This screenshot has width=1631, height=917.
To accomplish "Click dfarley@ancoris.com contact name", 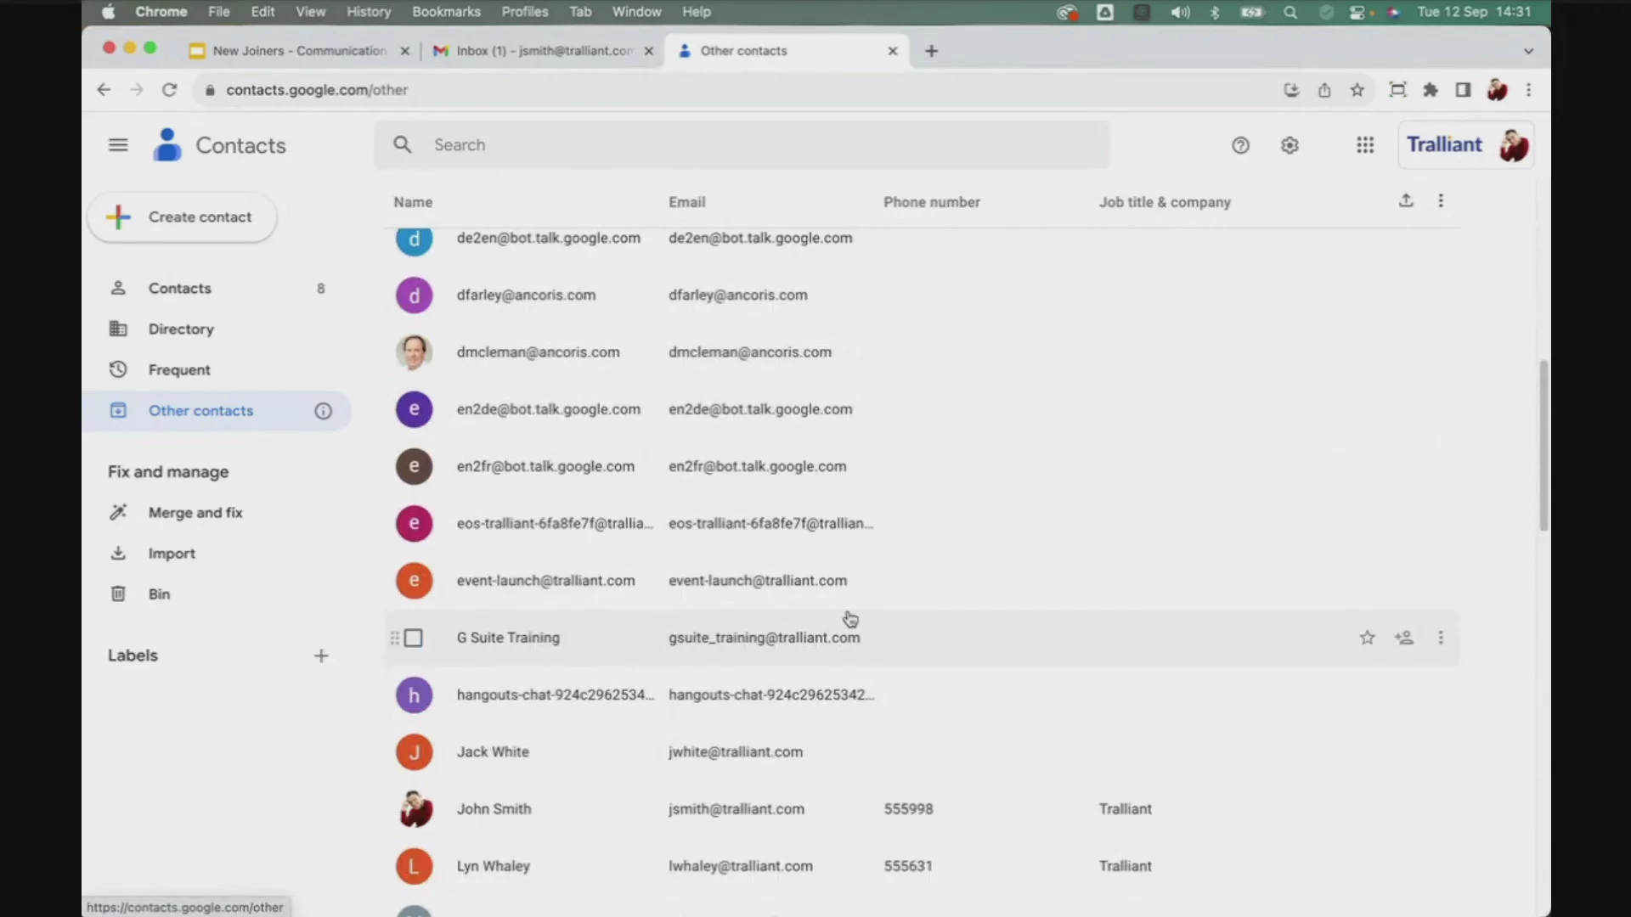I will [526, 295].
